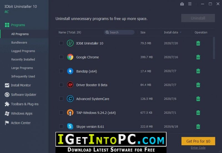This screenshot has height=153, width=222.
Task: Click the Operation column header
Action: click(201, 32)
